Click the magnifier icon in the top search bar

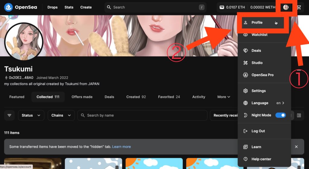click(x=109, y=7)
